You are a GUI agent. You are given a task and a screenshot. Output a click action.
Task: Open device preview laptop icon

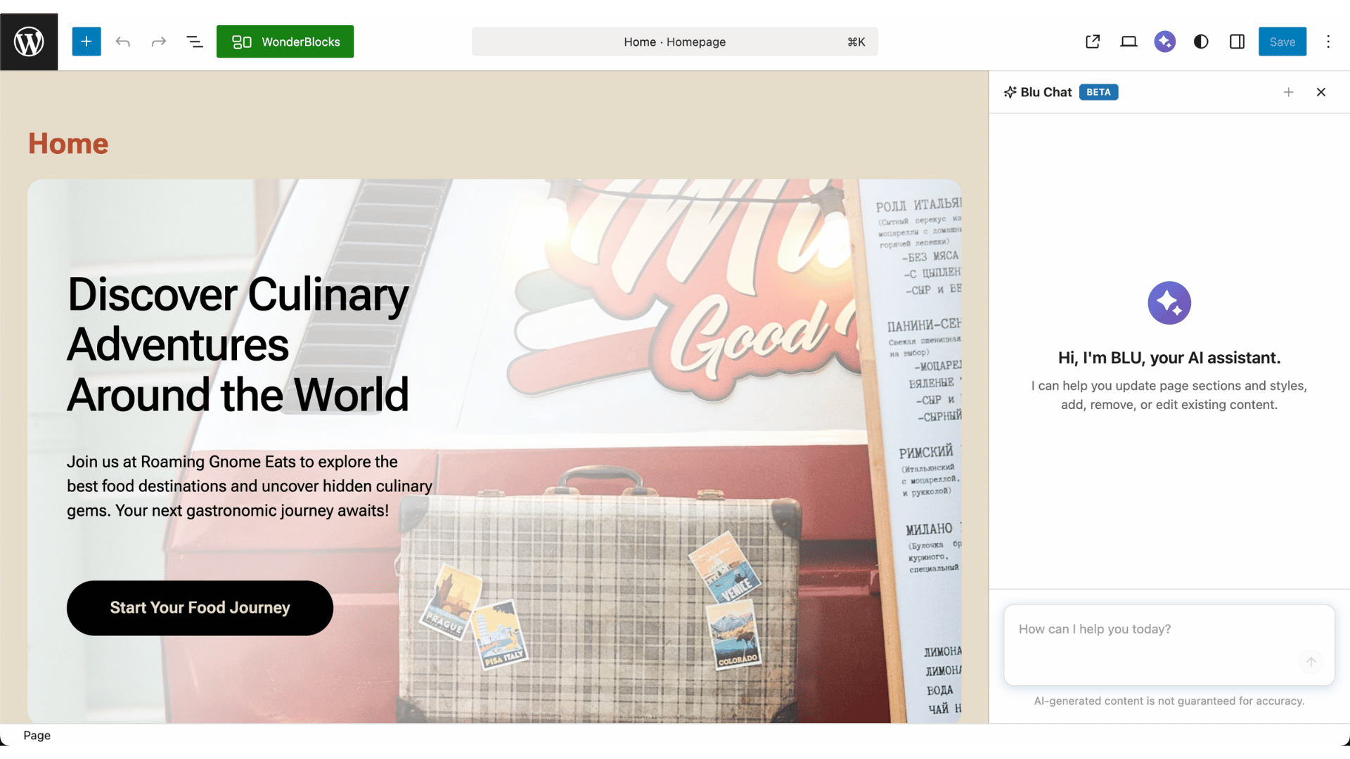[1129, 41]
